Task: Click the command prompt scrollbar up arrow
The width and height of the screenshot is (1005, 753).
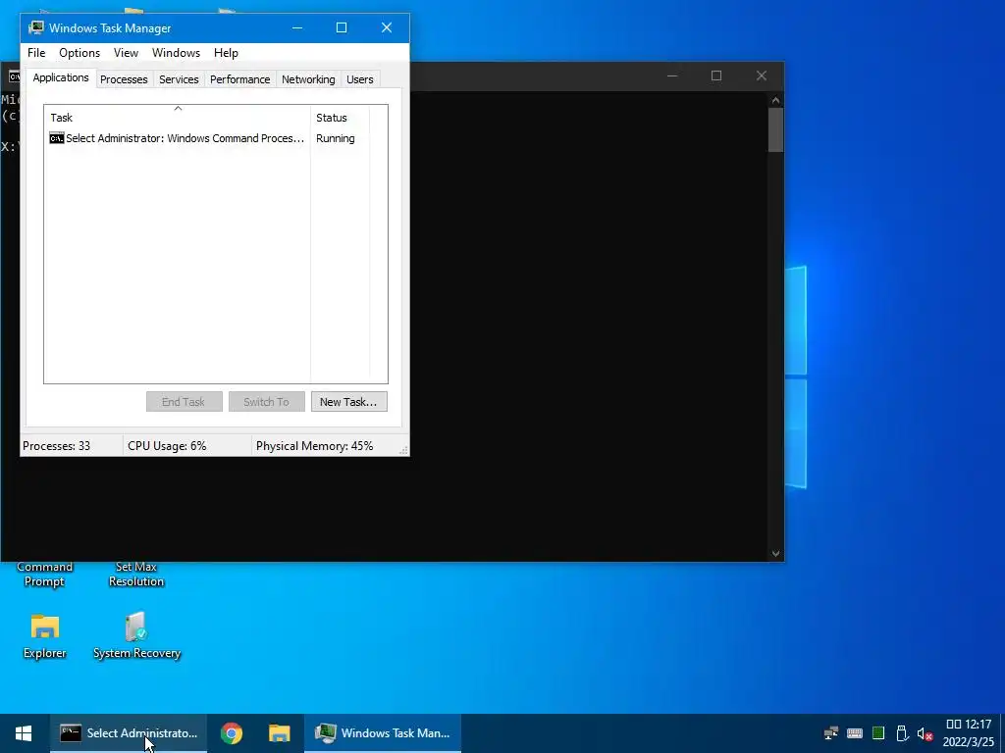Action: (775, 100)
